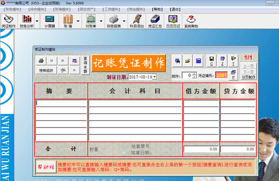The width and height of the screenshot is (279, 181).
Task: Click the printer icon in voucher module
Action: tap(41, 61)
